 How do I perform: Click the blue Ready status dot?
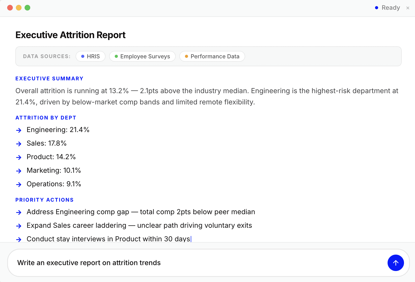(x=377, y=8)
